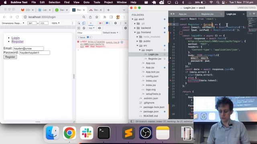Open Register.jsx in the sidebar

point(155,59)
